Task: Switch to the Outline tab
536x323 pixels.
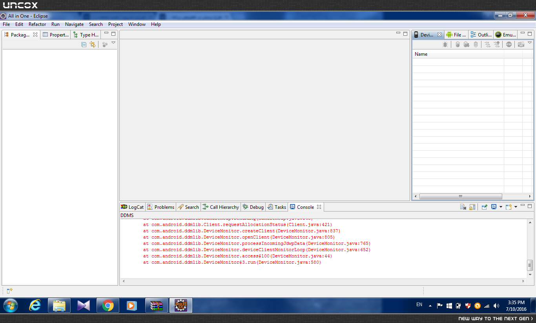Action: (481, 35)
